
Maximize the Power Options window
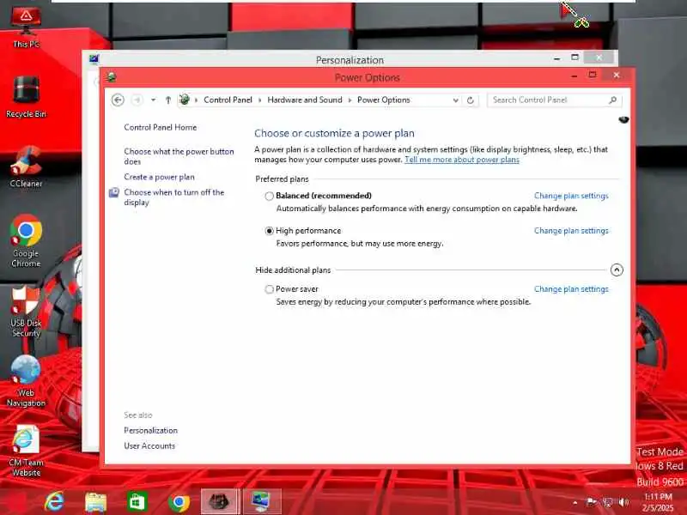(x=593, y=75)
